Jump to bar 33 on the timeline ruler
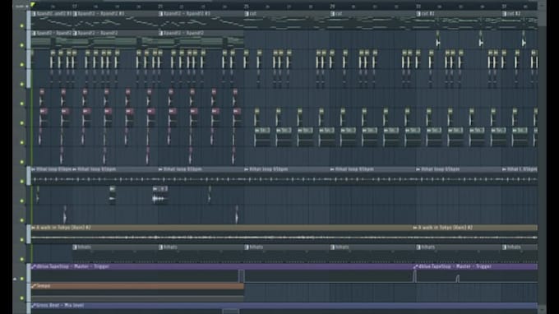 (418, 7)
